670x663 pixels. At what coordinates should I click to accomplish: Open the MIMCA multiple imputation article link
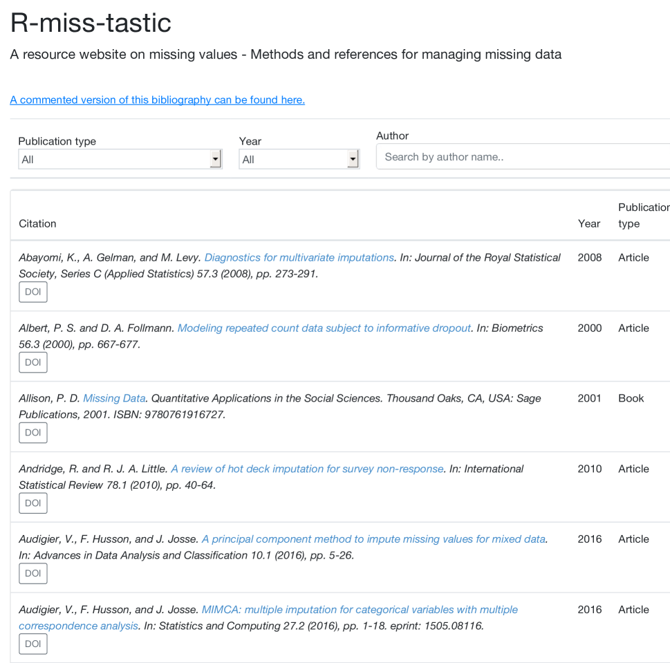click(x=360, y=610)
